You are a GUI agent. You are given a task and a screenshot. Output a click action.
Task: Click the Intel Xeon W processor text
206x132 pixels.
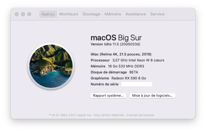[x=138, y=60]
